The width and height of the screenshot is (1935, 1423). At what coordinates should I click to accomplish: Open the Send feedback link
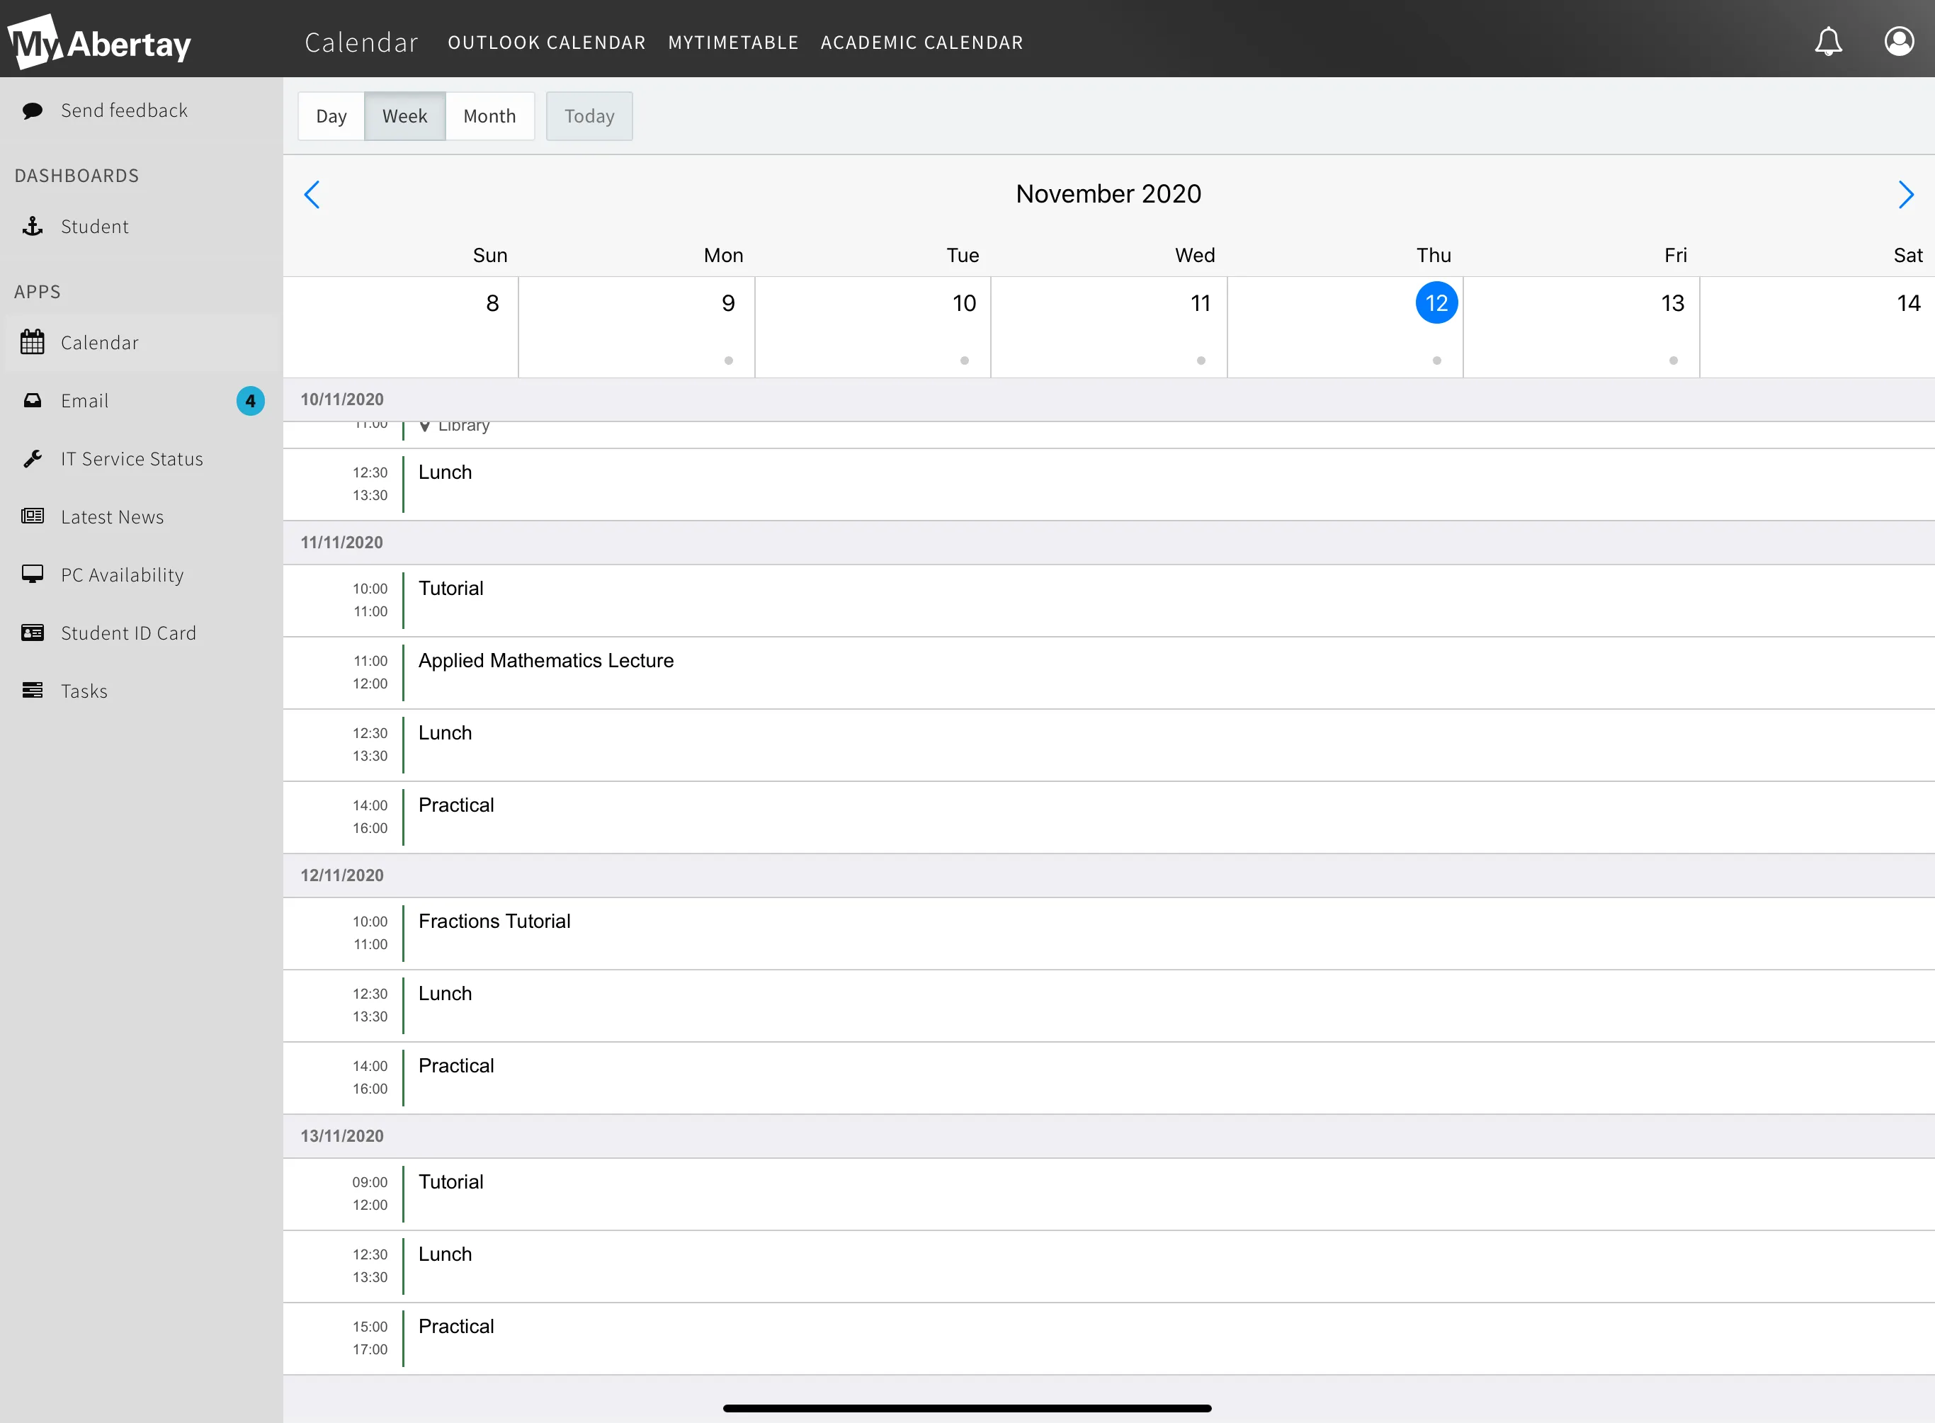[x=124, y=110]
